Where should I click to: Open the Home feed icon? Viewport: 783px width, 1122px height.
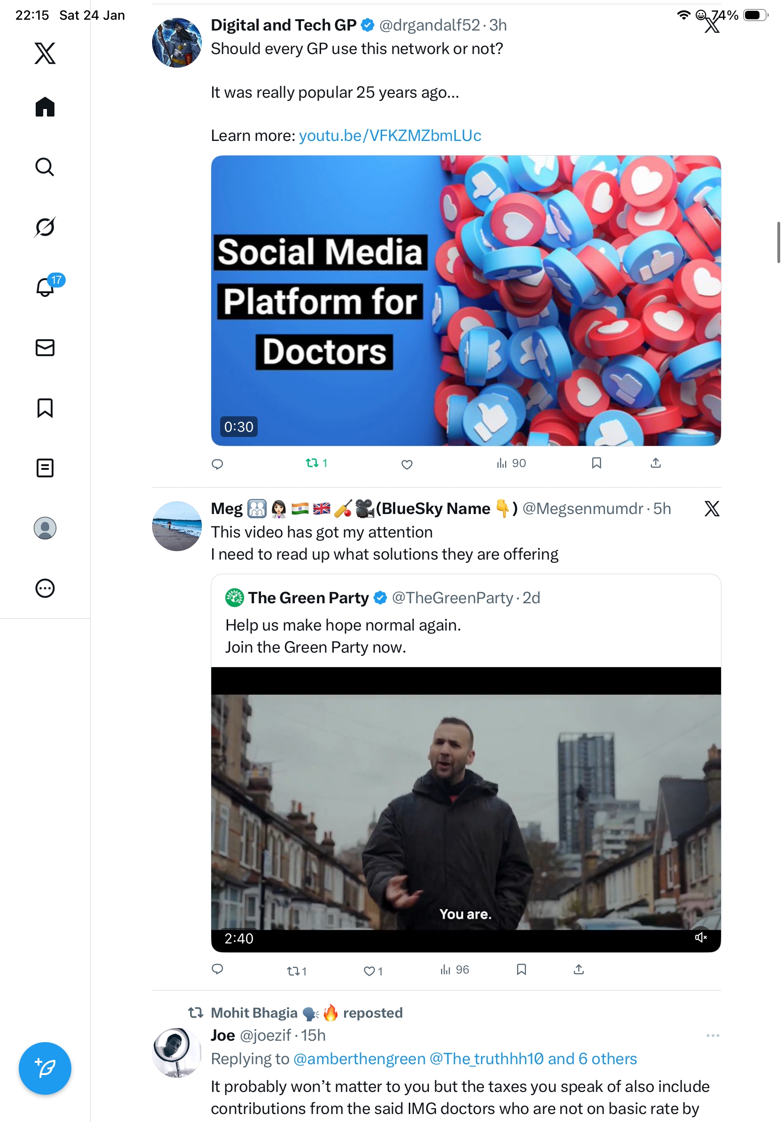coord(45,107)
